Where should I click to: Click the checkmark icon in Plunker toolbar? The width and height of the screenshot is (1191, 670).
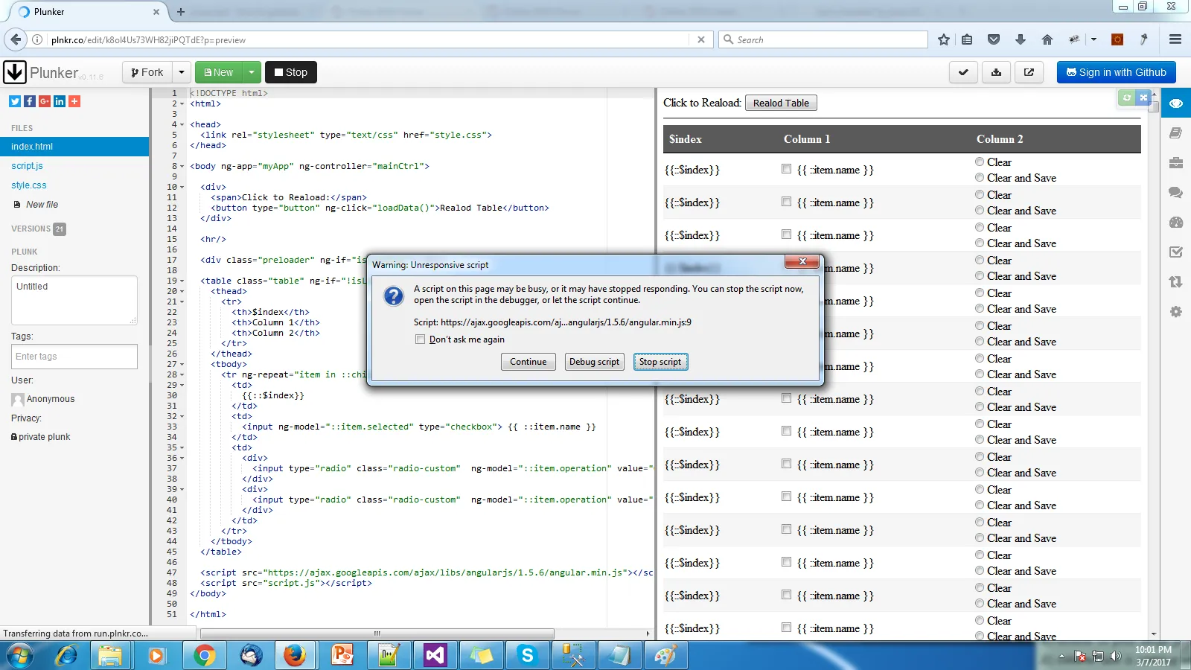coord(963,72)
